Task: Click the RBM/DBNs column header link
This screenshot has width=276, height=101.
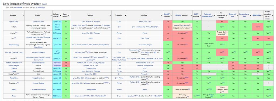Action: (257, 15)
